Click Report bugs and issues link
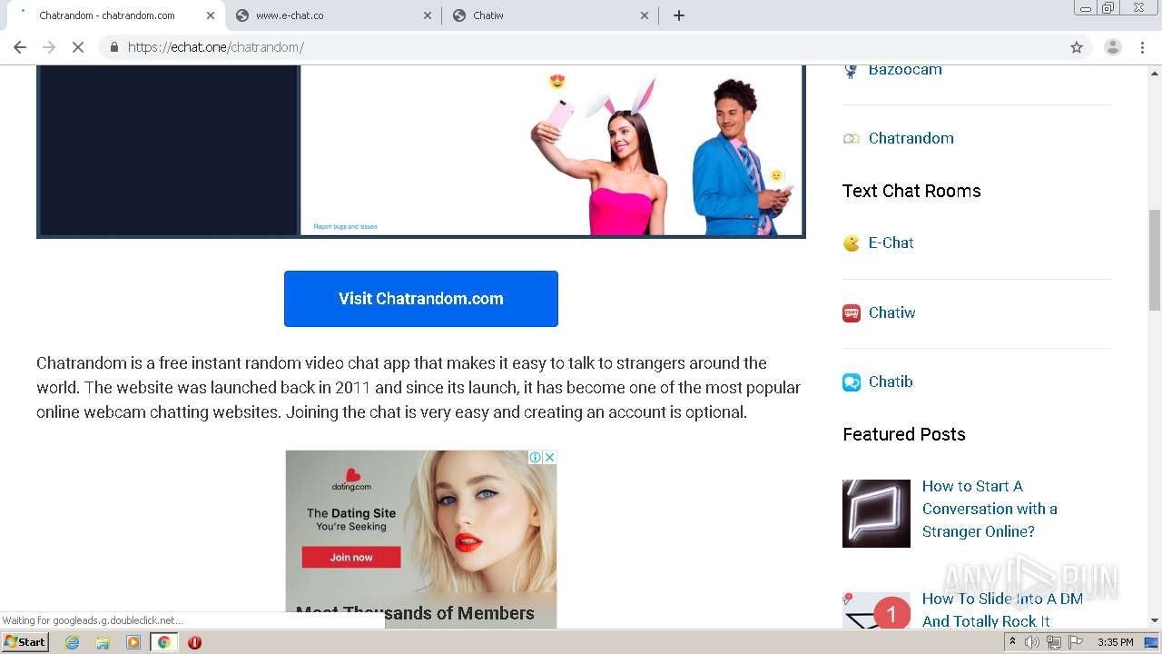Viewport: 1162px width, 654px height. click(345, 226)
